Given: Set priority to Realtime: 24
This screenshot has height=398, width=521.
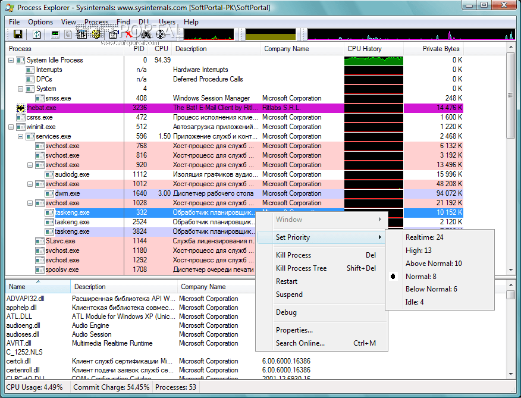Looking at the screenshot, I should pos(424,237).
